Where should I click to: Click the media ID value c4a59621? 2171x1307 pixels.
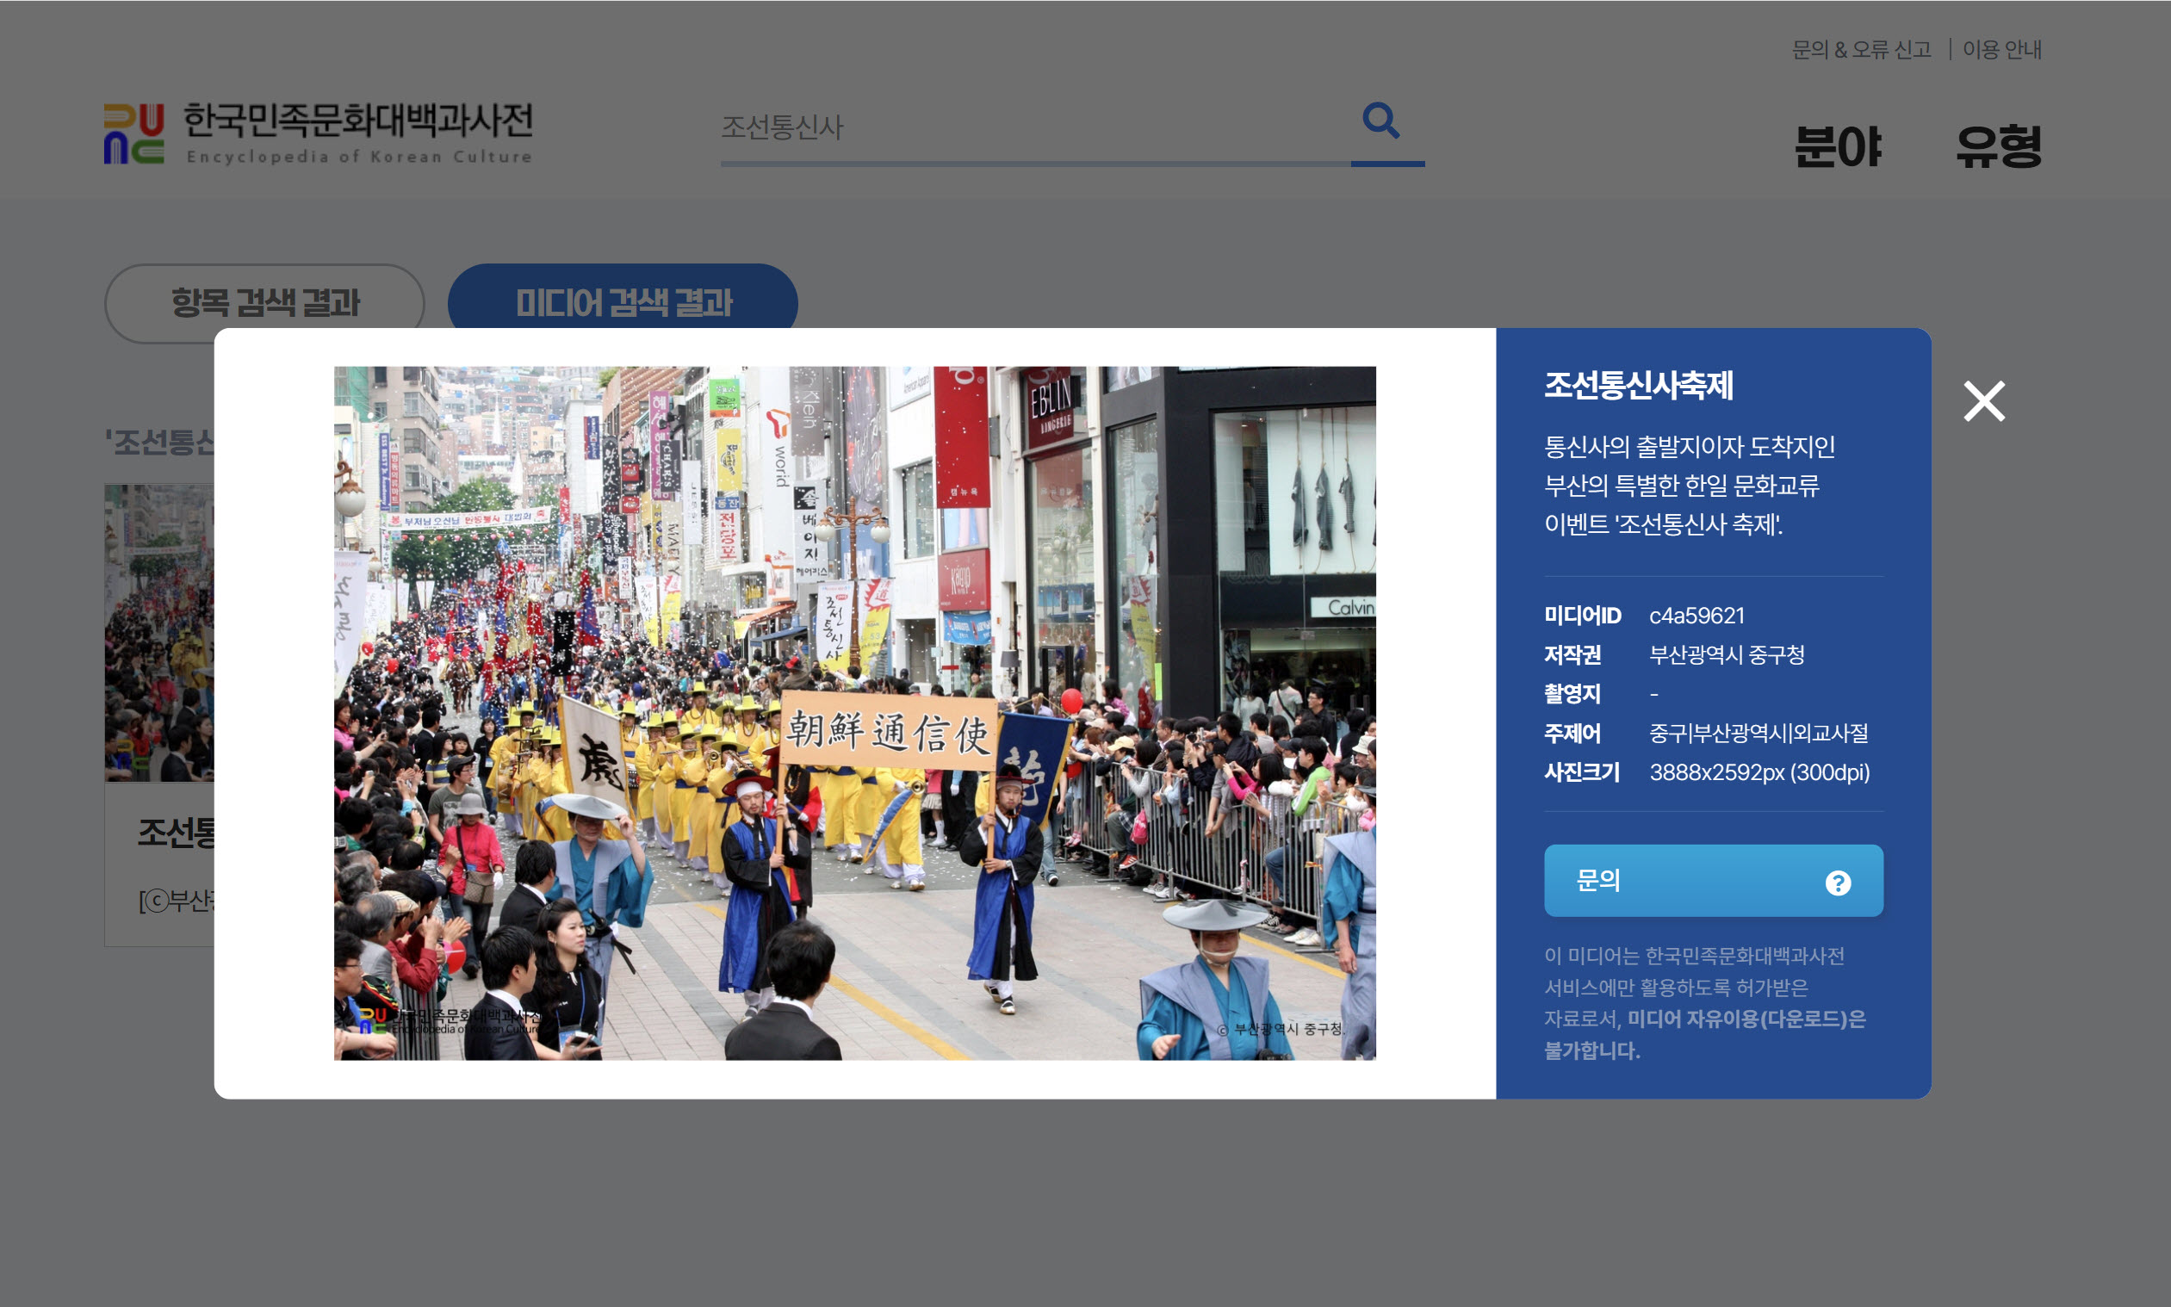1696,616
